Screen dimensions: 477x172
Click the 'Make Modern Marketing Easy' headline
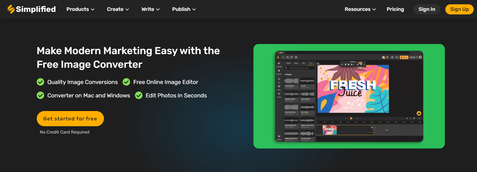click(x=128, y=57)
